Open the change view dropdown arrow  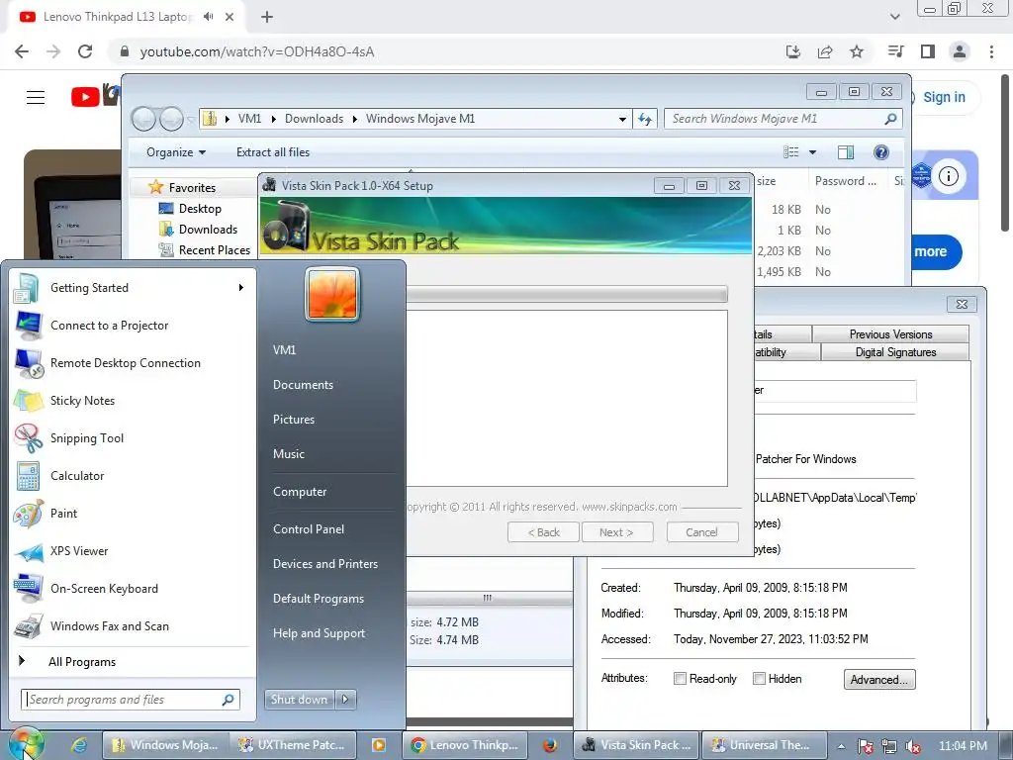click(813, 152)
